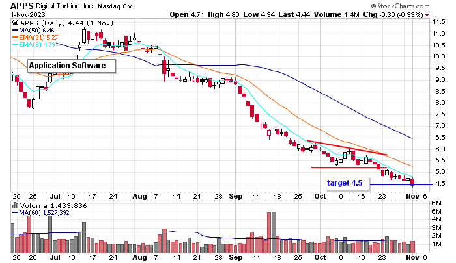Select the Volume 1.4M header value

pyautogui.click(x=337, y=14)
